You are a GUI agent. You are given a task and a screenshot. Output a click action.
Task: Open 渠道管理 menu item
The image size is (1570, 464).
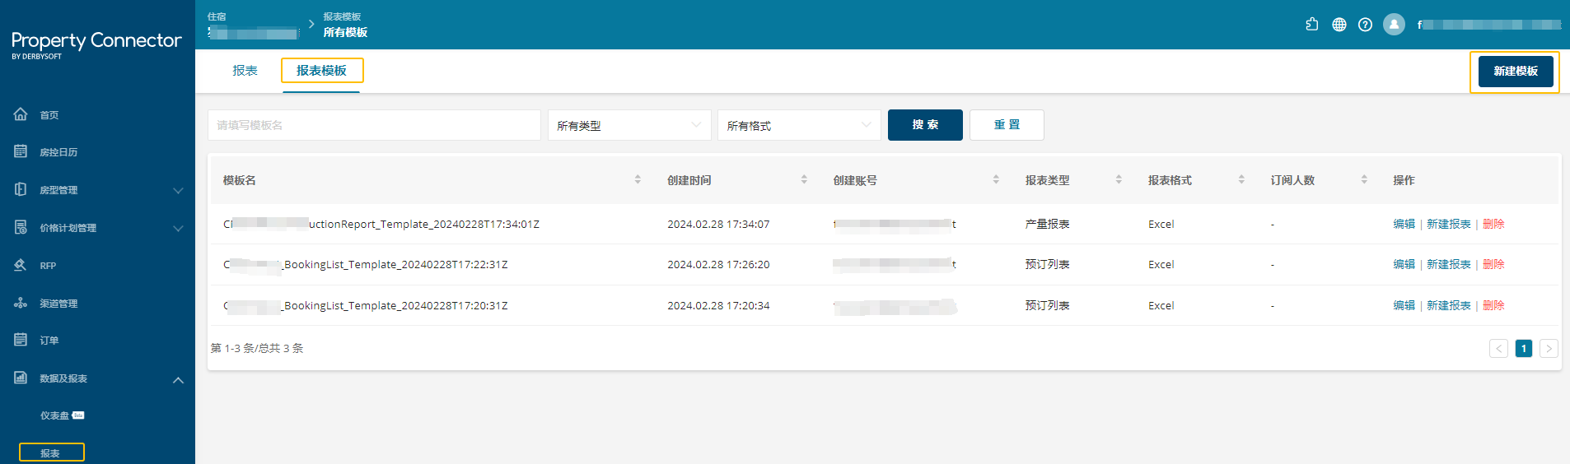[58, 303]
